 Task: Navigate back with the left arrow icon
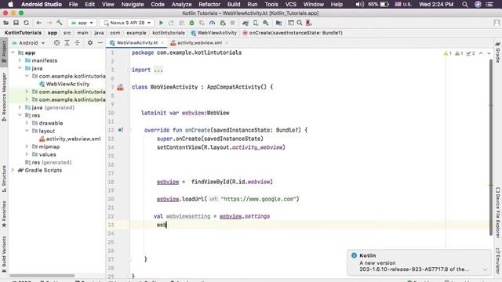tap(38, 23)
